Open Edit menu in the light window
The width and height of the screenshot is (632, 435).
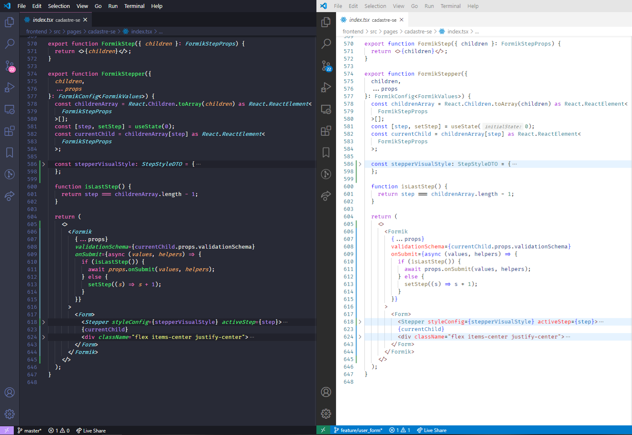354,6
